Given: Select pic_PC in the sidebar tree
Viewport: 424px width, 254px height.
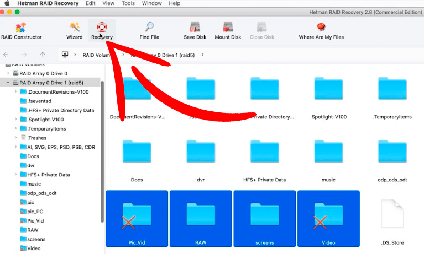Looking at the screenshot, I should pyautogui.click(x=32, y=212).
